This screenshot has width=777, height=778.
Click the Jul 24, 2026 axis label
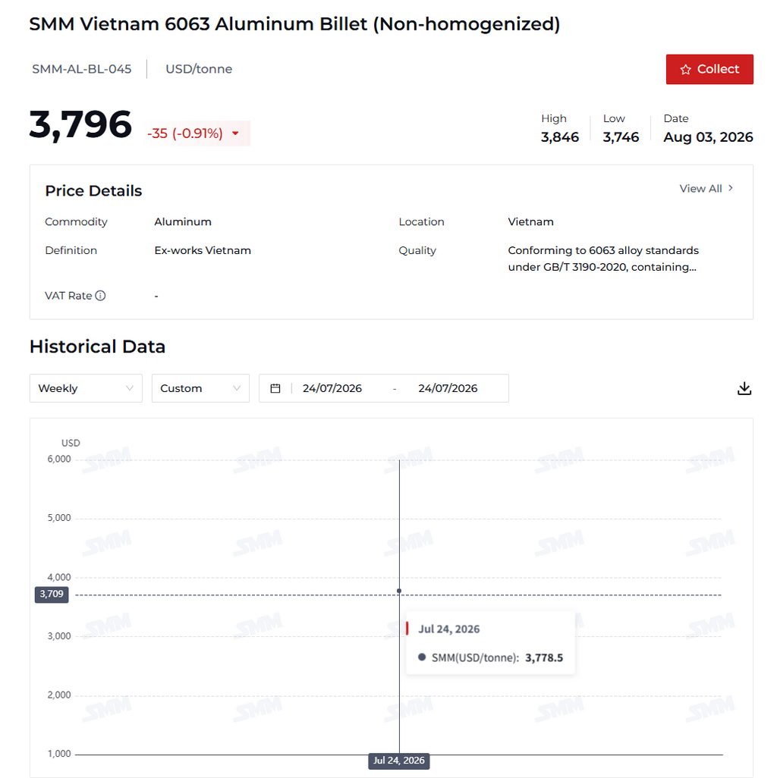[x=398, y=760]
